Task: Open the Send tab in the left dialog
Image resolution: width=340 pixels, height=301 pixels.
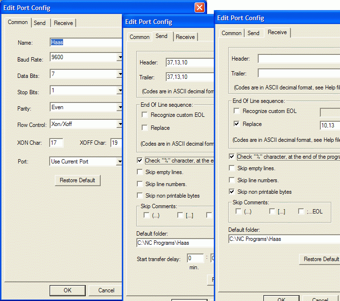Action: click(x=39, y=23)
